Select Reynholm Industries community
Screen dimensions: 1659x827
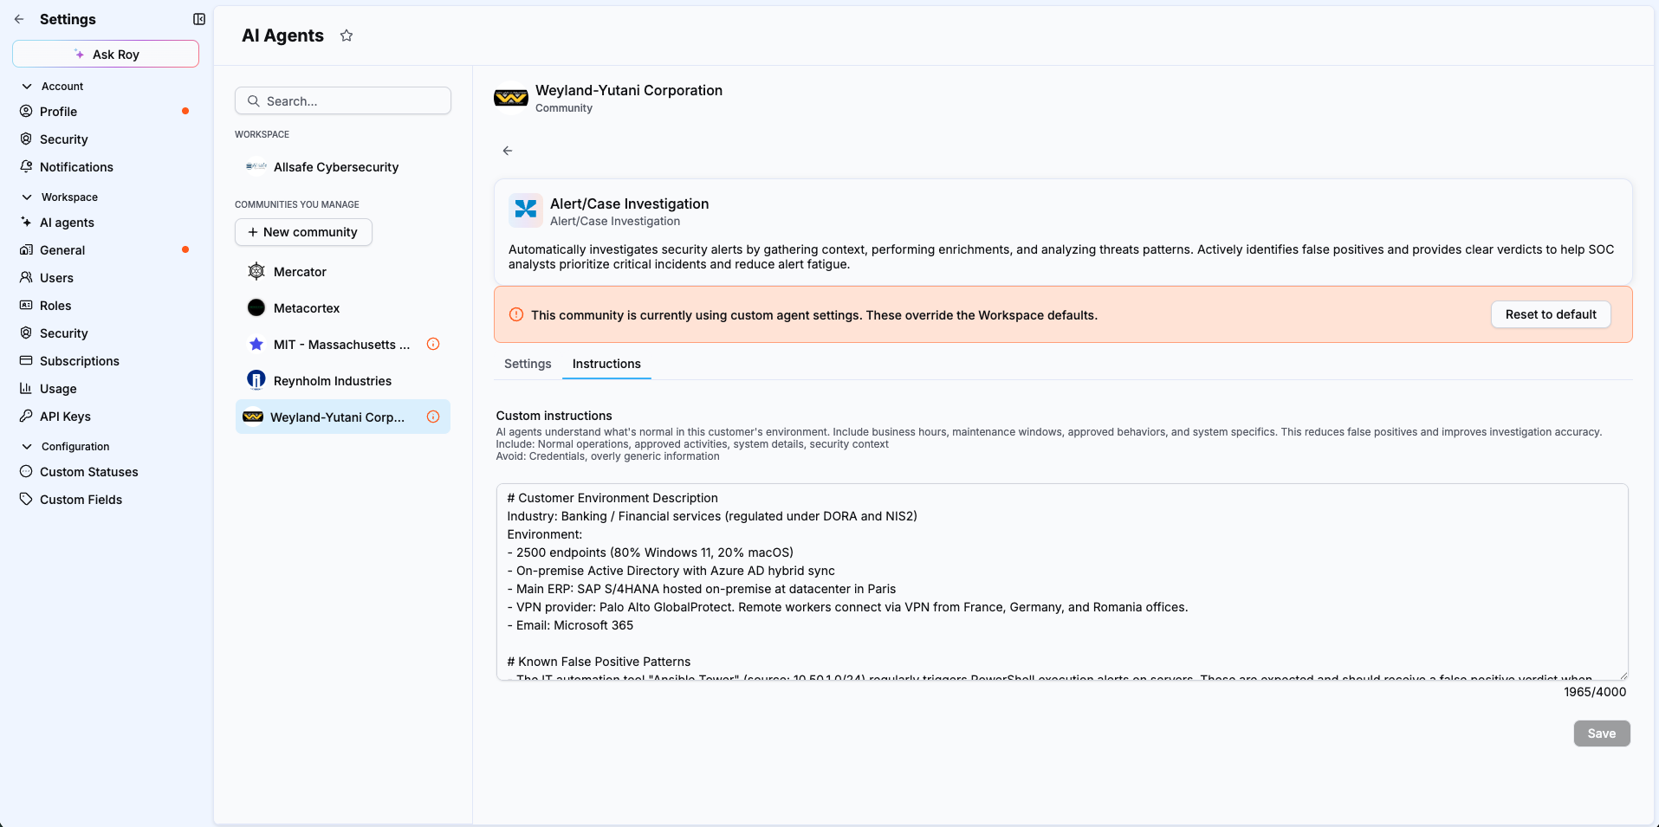pyautogui.click(x=343, y=381)
